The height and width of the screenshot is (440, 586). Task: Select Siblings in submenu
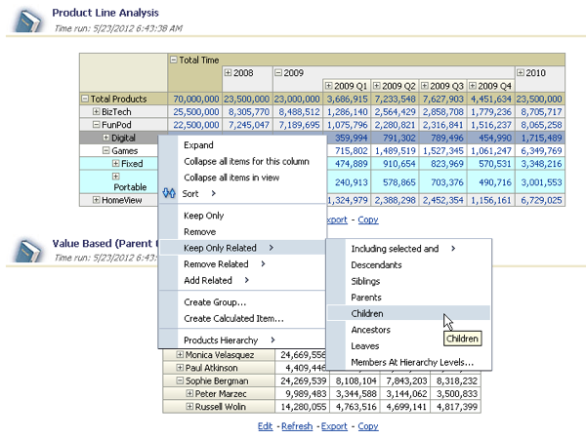coord(408,281)
